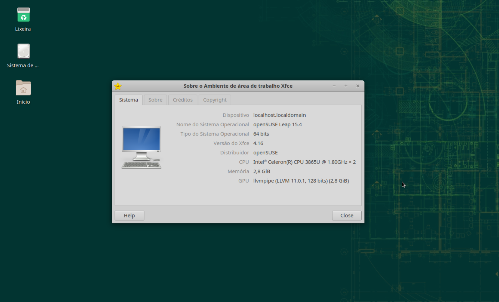Select the GPU value 'llvmpipe (LLVM 11.0.1, 128 bits)'
The width and height of the screenshot is (499, 302).
301,181
